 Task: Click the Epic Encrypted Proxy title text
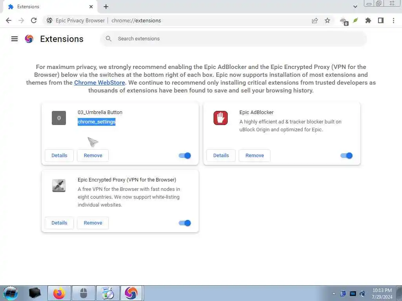(127, 180)
